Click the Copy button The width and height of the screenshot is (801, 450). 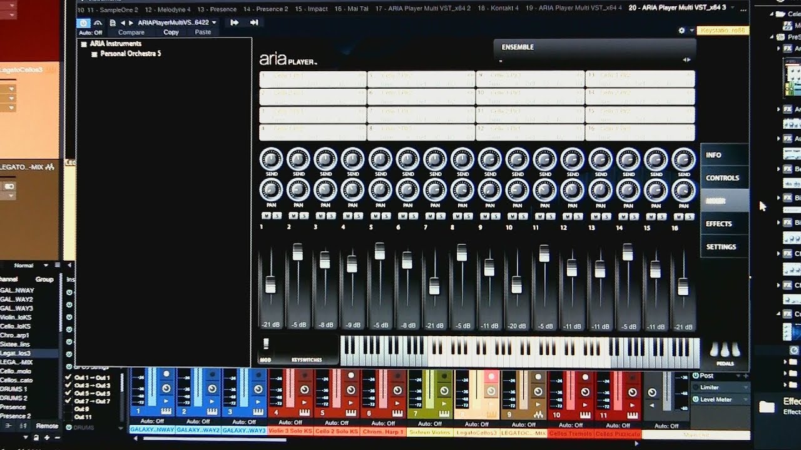point(171,32)
